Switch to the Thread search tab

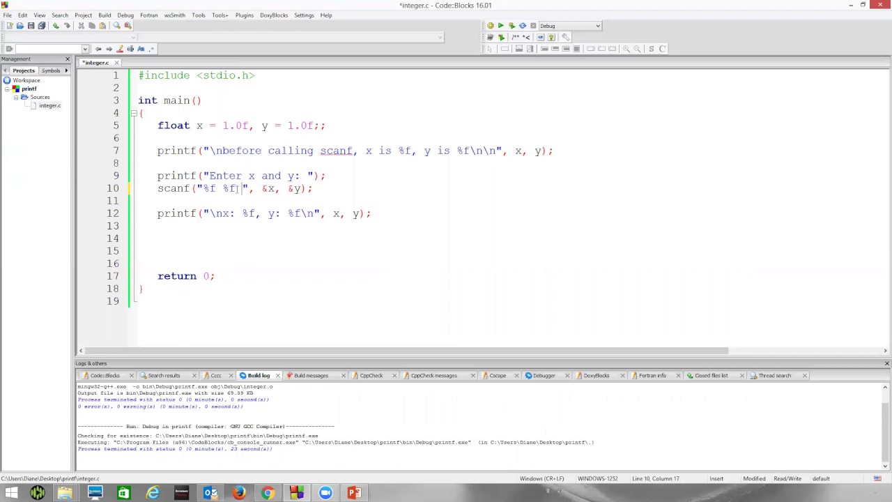click(775, 376)
